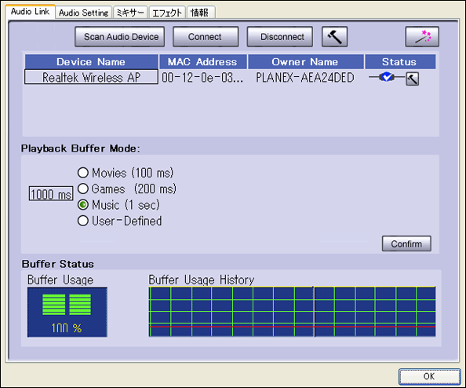Image resolution: width=466 pixels, height=388 pixels.
Task: Select the Realtek Wireless AP device row
Action: 91,77
